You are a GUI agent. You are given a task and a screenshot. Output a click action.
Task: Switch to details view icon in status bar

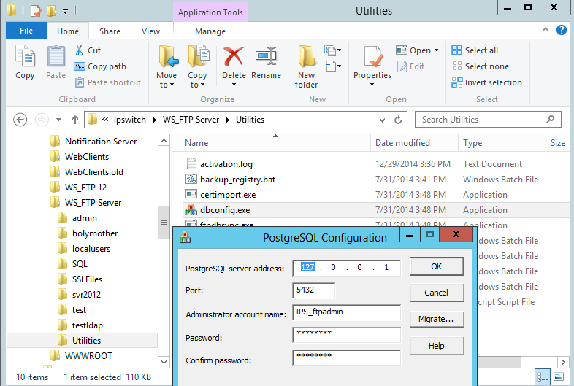[543, 377]
